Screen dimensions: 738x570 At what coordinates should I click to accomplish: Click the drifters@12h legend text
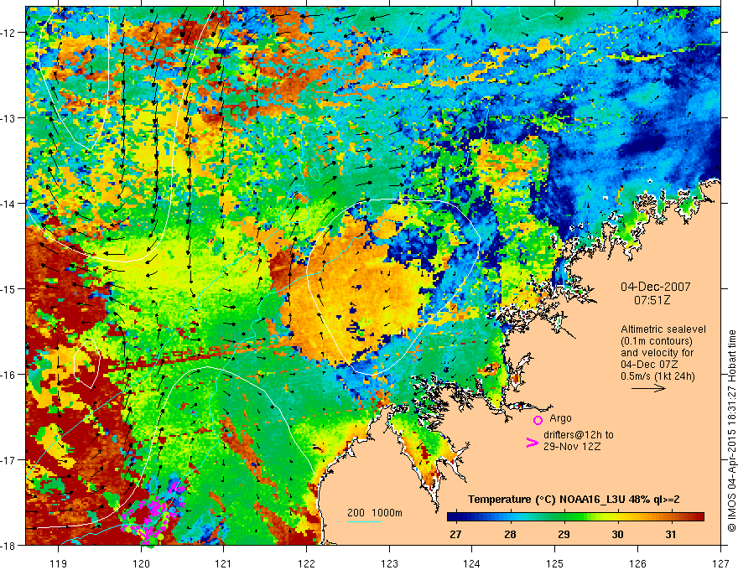(x=579, y=435)
